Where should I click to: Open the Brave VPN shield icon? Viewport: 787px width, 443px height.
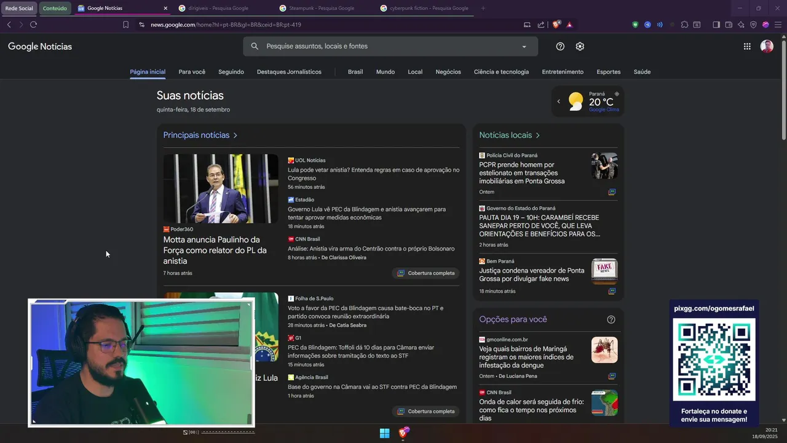pyautogui.click(x=753, y=25)
